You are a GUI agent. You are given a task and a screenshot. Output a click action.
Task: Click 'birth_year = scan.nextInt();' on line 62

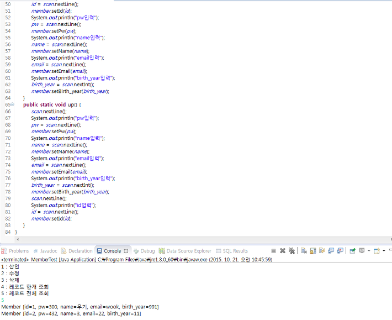(63, 85)
